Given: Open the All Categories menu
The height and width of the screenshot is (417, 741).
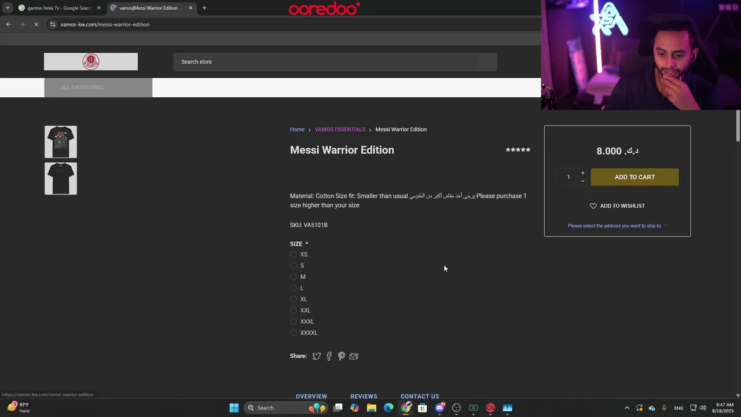Looking at the screenshot, I should [98, 87].
